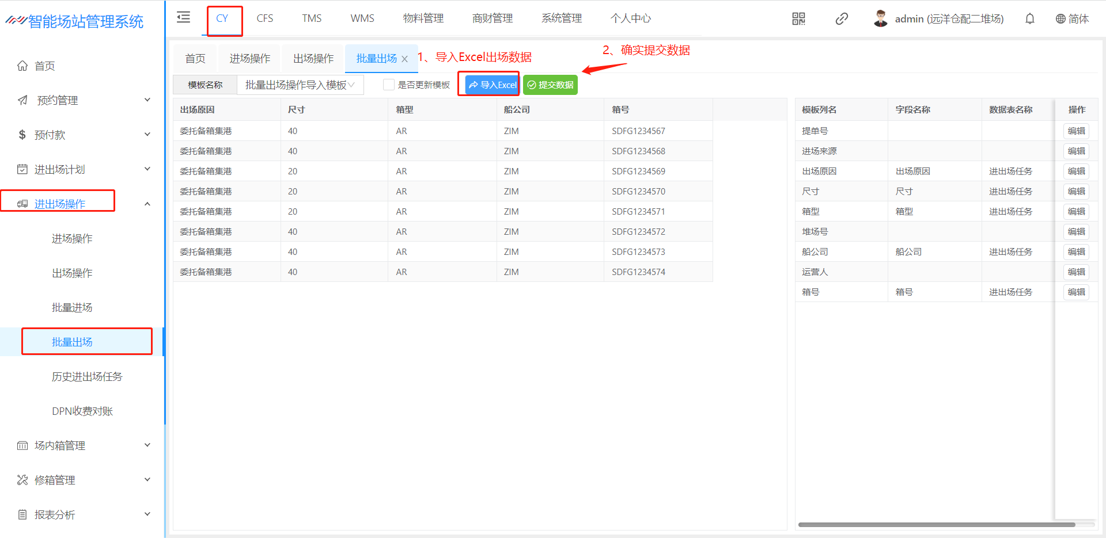Switch to the WMS top menu
The height and width of the screenshot is (538, 1106).
(x=362, y=18)
